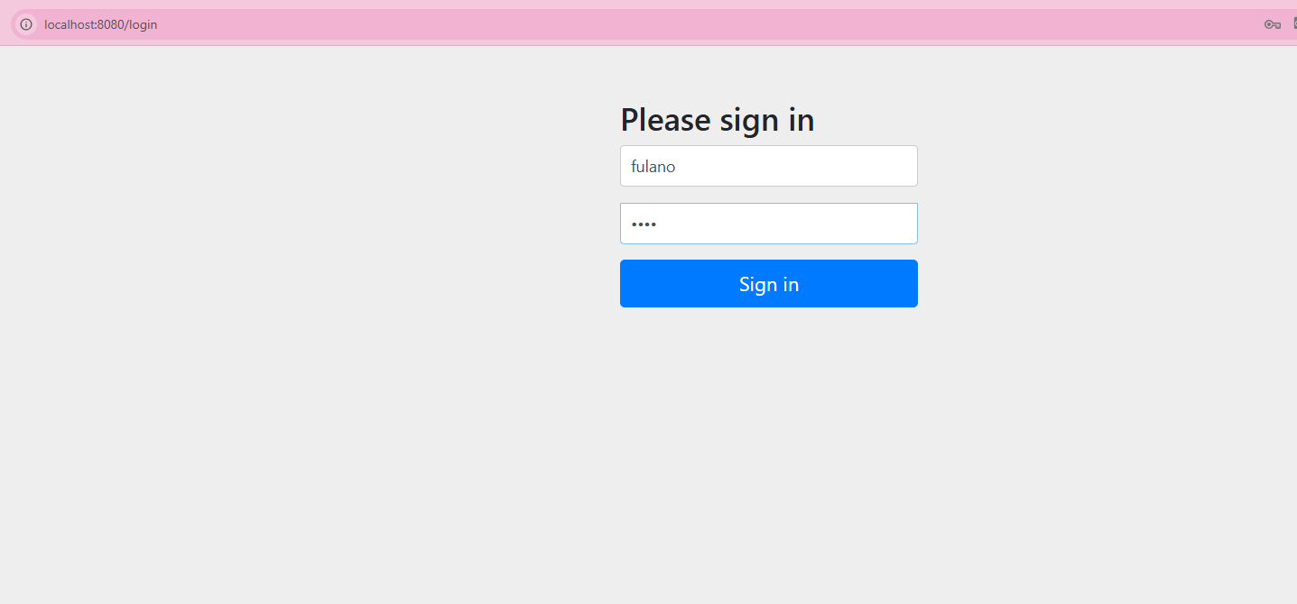The height and width of the screenshot is (604, 1297).
Task: Click empty space in the address bar
Action: (x=704, y=24)
